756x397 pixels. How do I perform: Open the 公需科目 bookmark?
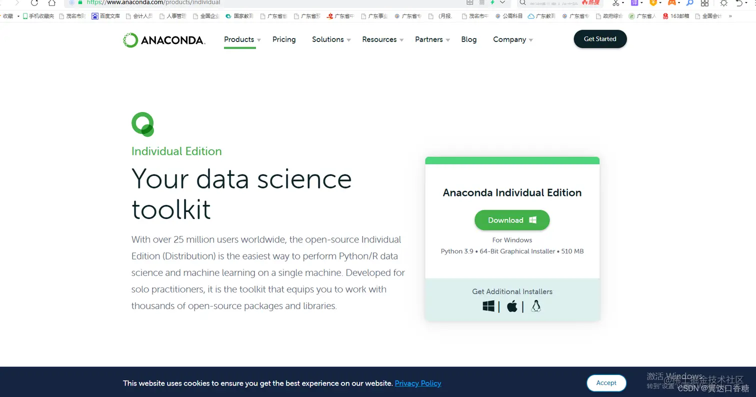point(509,16)
